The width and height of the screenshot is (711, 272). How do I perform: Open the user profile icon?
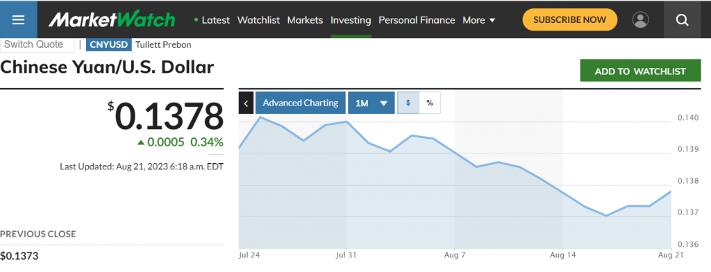[x=640, y=20]
